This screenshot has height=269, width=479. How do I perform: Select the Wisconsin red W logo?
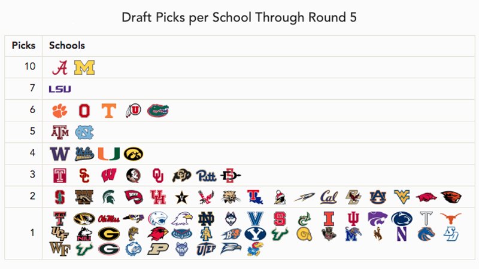(x=109, y=176)
